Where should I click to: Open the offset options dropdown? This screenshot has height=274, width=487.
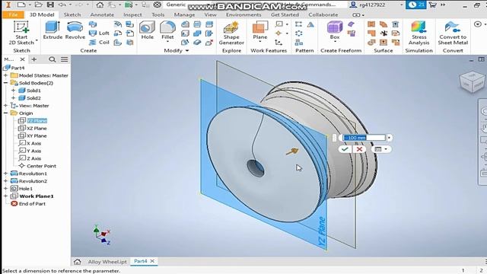[x=381, y=149]
